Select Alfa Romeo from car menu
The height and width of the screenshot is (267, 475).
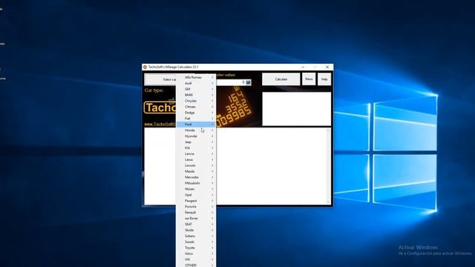pos(196,77)
